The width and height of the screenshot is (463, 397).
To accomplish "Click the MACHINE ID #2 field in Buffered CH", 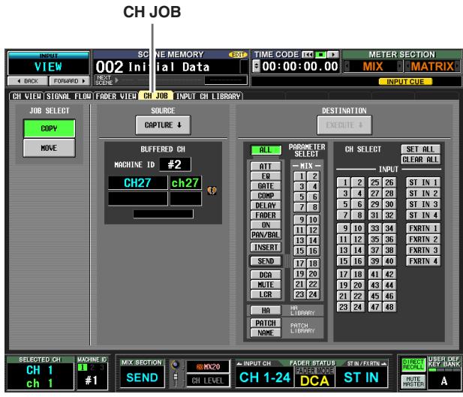I will click(x=175, y=164).
